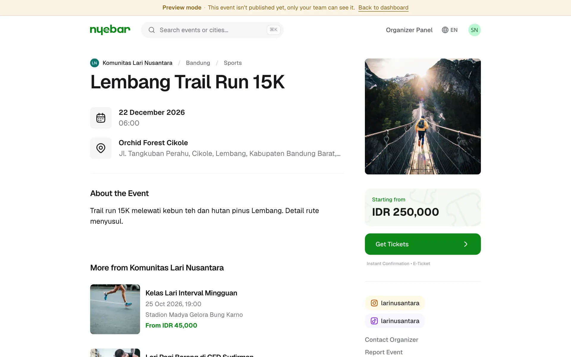Screen dimensions: 571x357
Task: Open the EN language selector
Action: click(x=450, y=30)
